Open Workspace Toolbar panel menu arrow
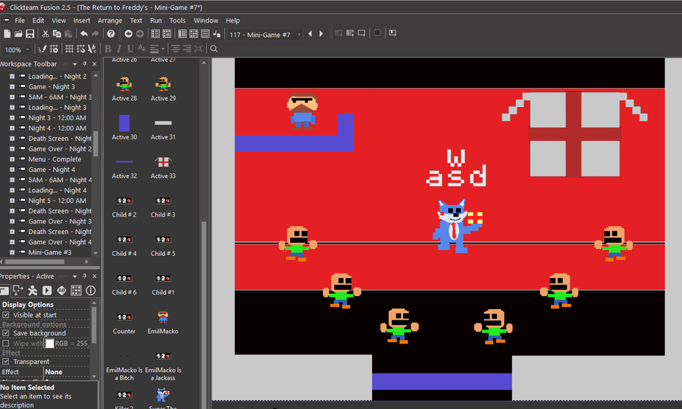This screenshot has height=409, width=682. pos(75,64)
